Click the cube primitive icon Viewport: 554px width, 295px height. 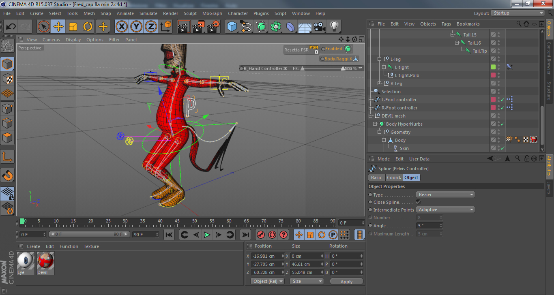click(x=232, y=27)
